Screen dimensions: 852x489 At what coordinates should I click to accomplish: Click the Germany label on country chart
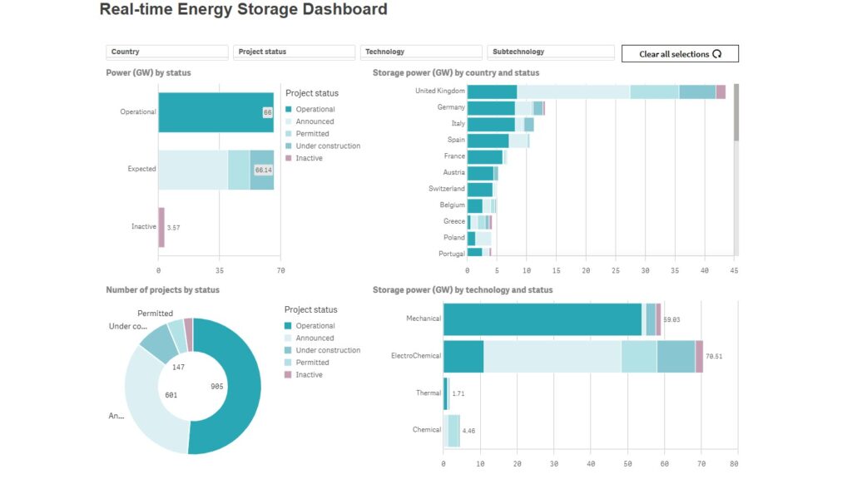(x=450, y=107)
